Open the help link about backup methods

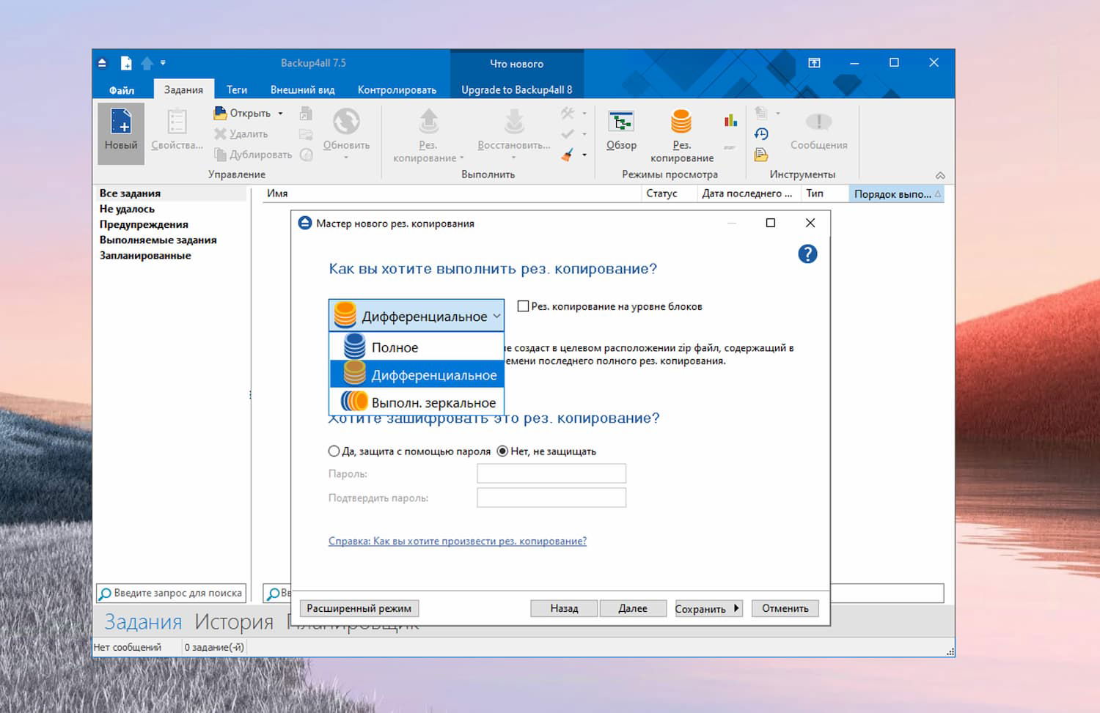point(457,541)
